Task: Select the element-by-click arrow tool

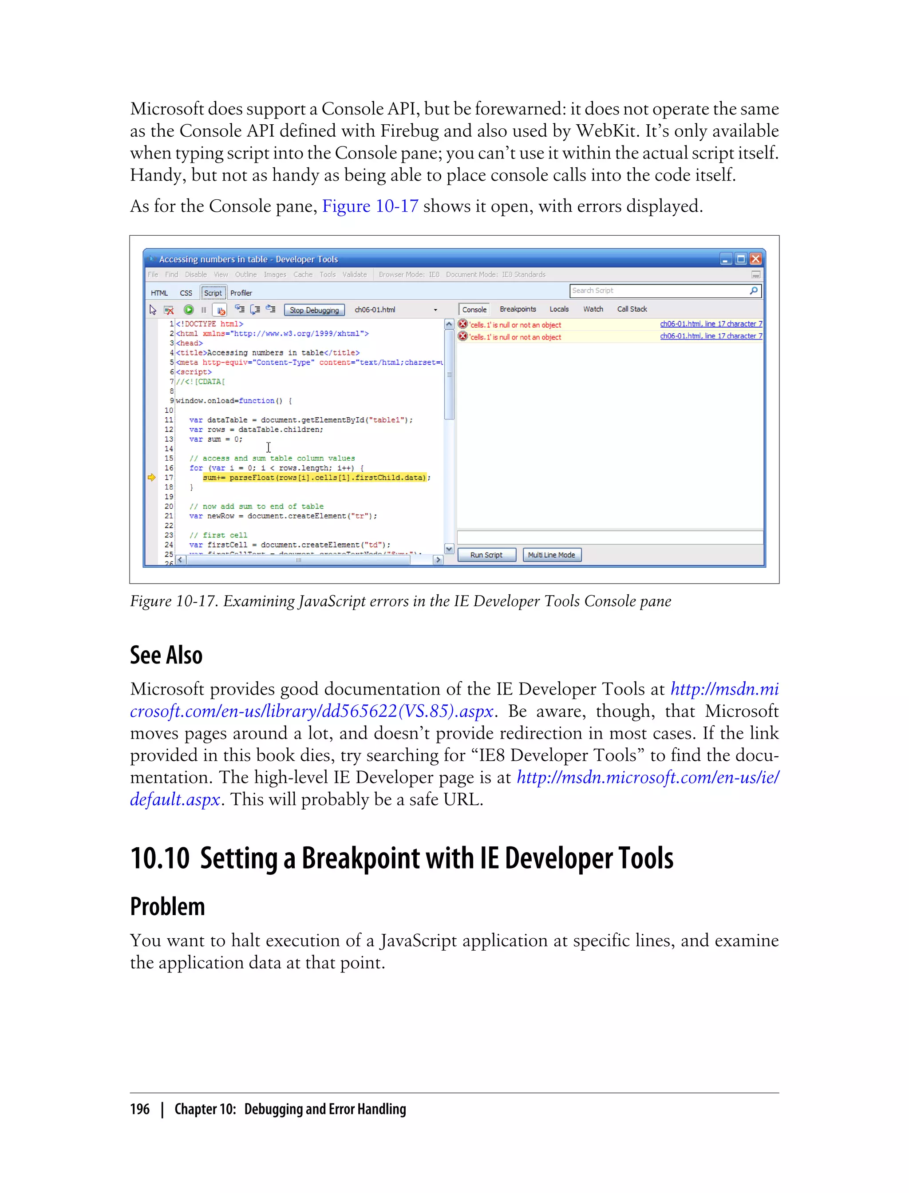Action: click(x=153, y=309)
